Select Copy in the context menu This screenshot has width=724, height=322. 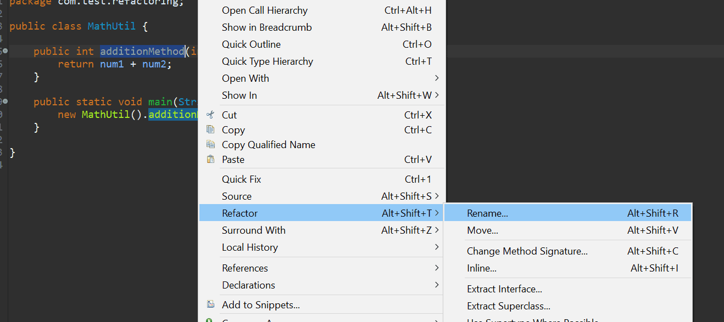[x=321, y=130]
